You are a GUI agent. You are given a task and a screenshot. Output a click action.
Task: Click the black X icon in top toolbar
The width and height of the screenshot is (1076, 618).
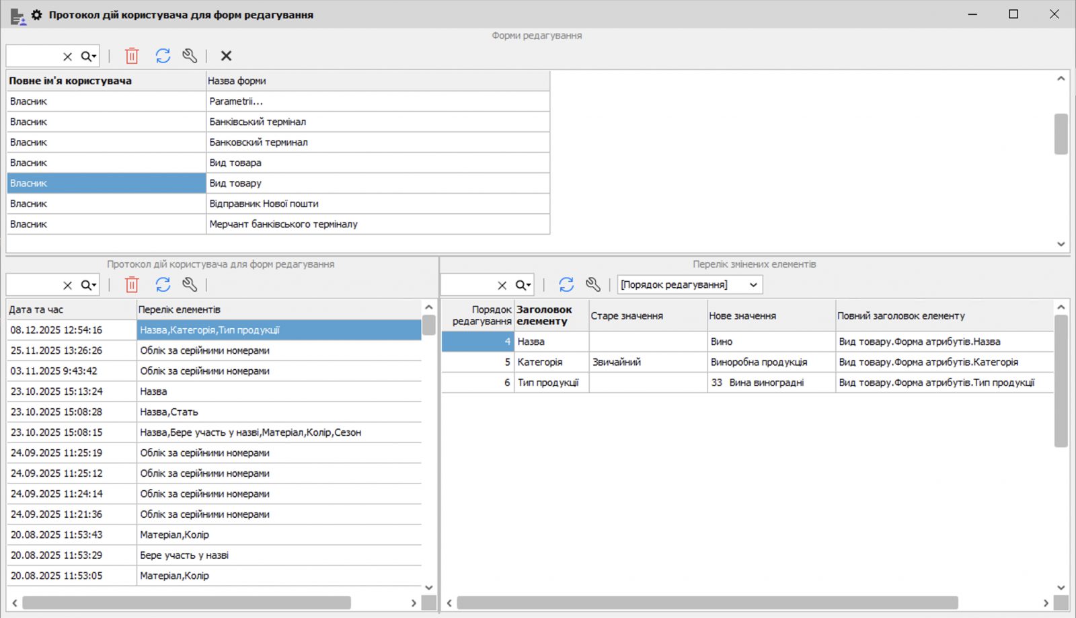click(226, 56)
